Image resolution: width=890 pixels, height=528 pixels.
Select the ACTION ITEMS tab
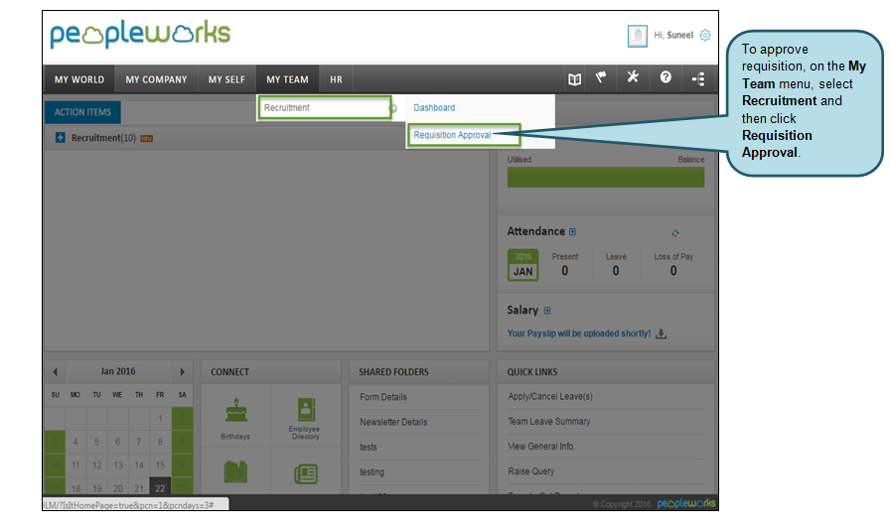pyautogui.click(x=82, y=112)
